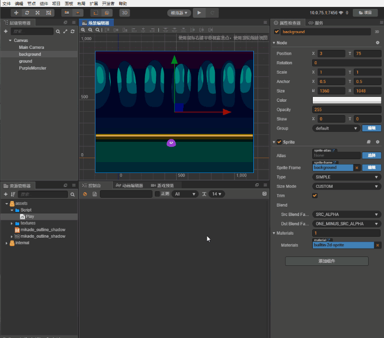
Task: Select the rotate transform tool in toolbar
Action: [x=27, y=13]
